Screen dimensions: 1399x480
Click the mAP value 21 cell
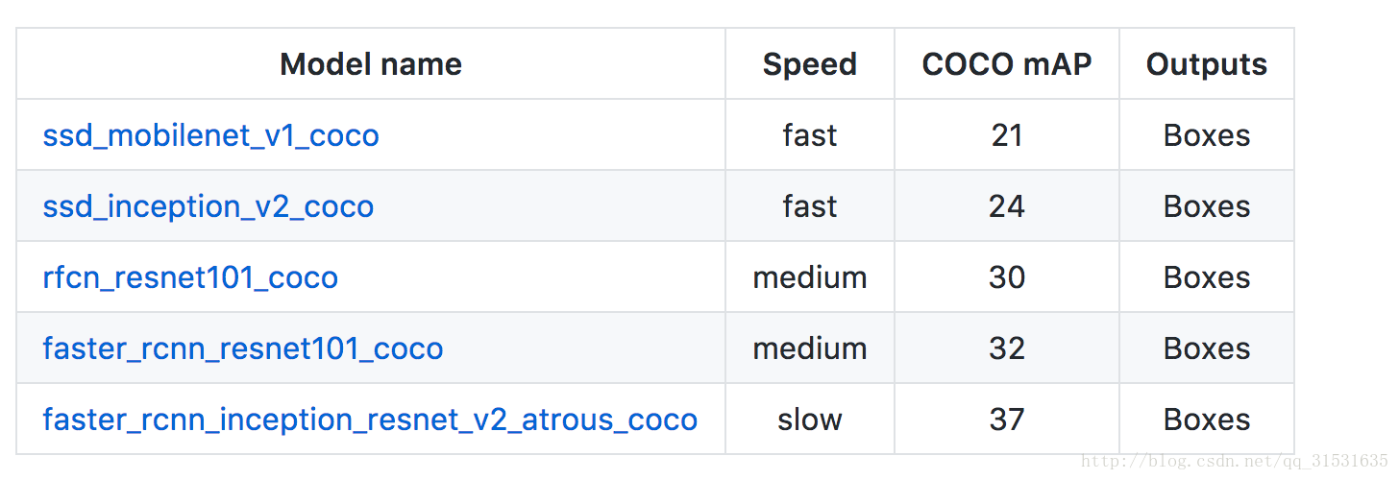coord(1006,135)
